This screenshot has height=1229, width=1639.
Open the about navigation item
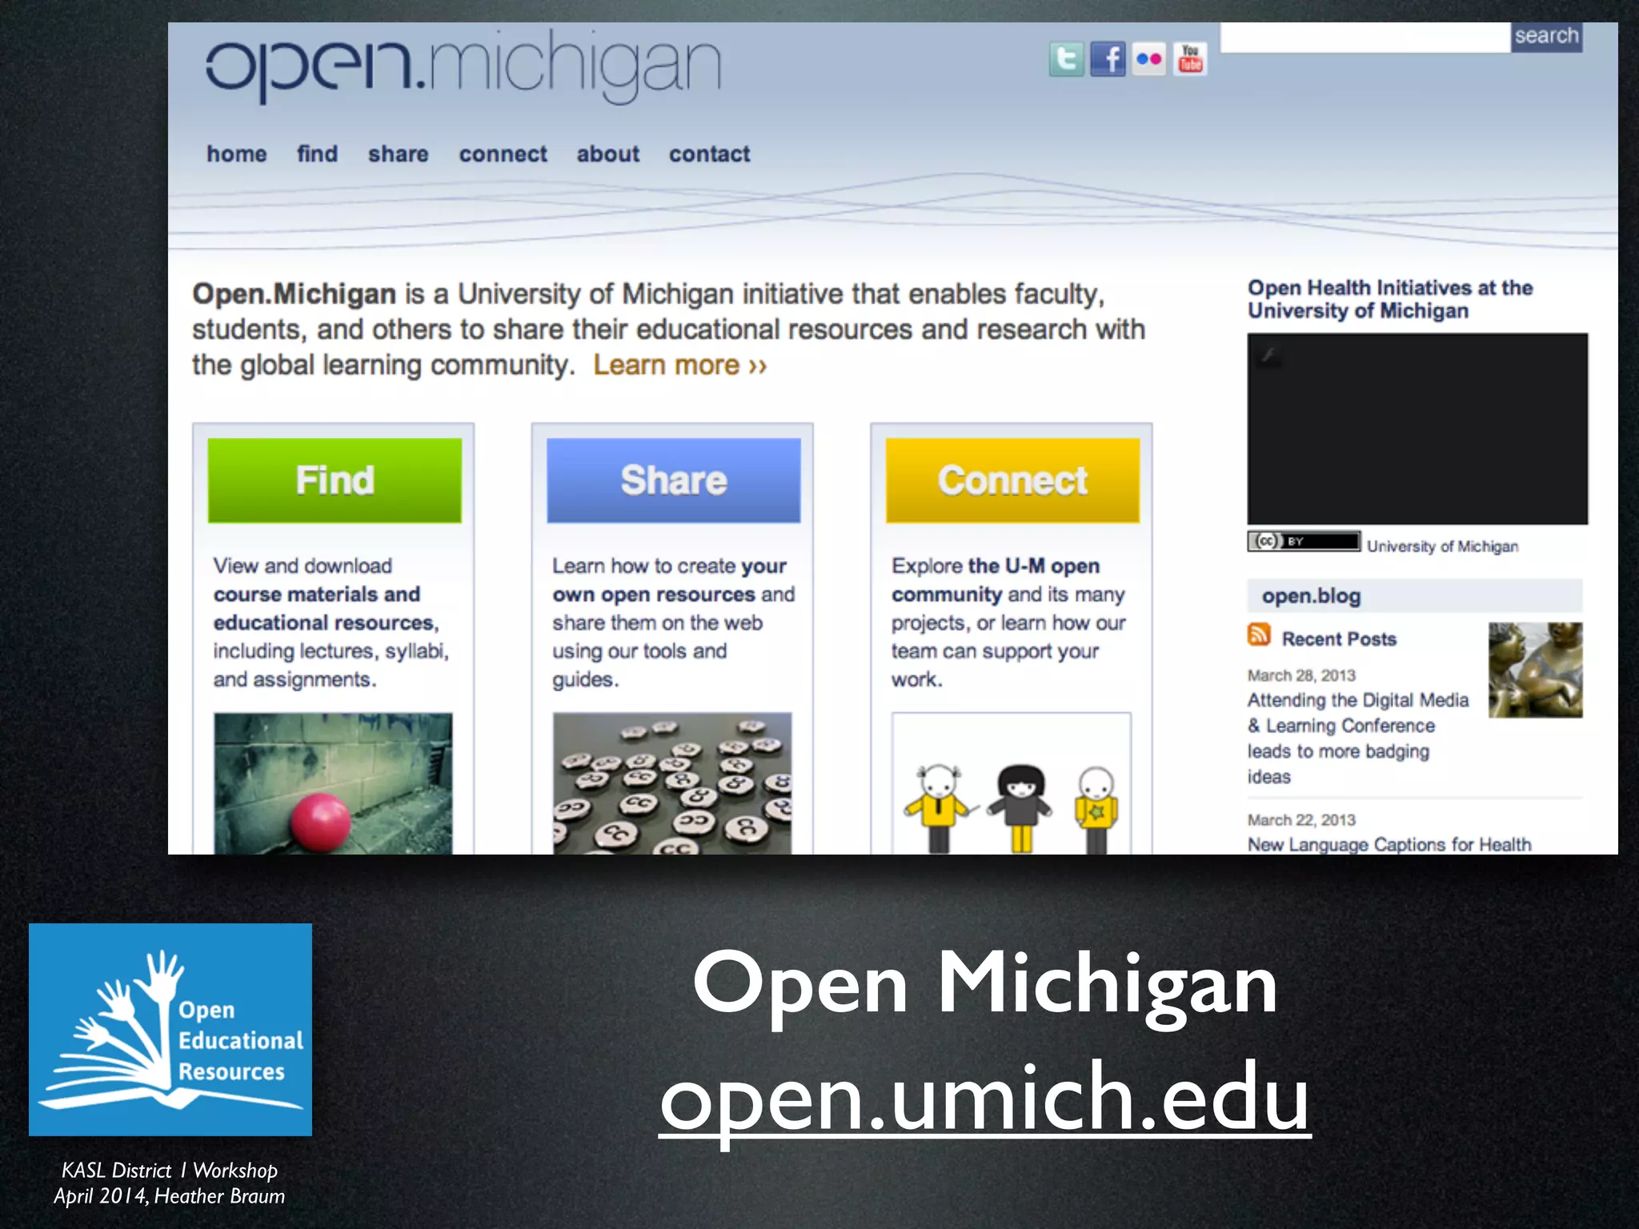(608, 154)
